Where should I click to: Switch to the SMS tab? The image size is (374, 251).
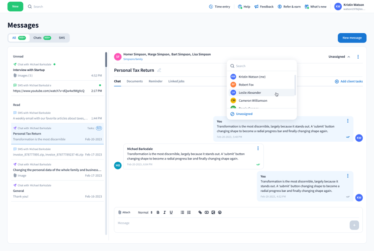click(62, 38)
